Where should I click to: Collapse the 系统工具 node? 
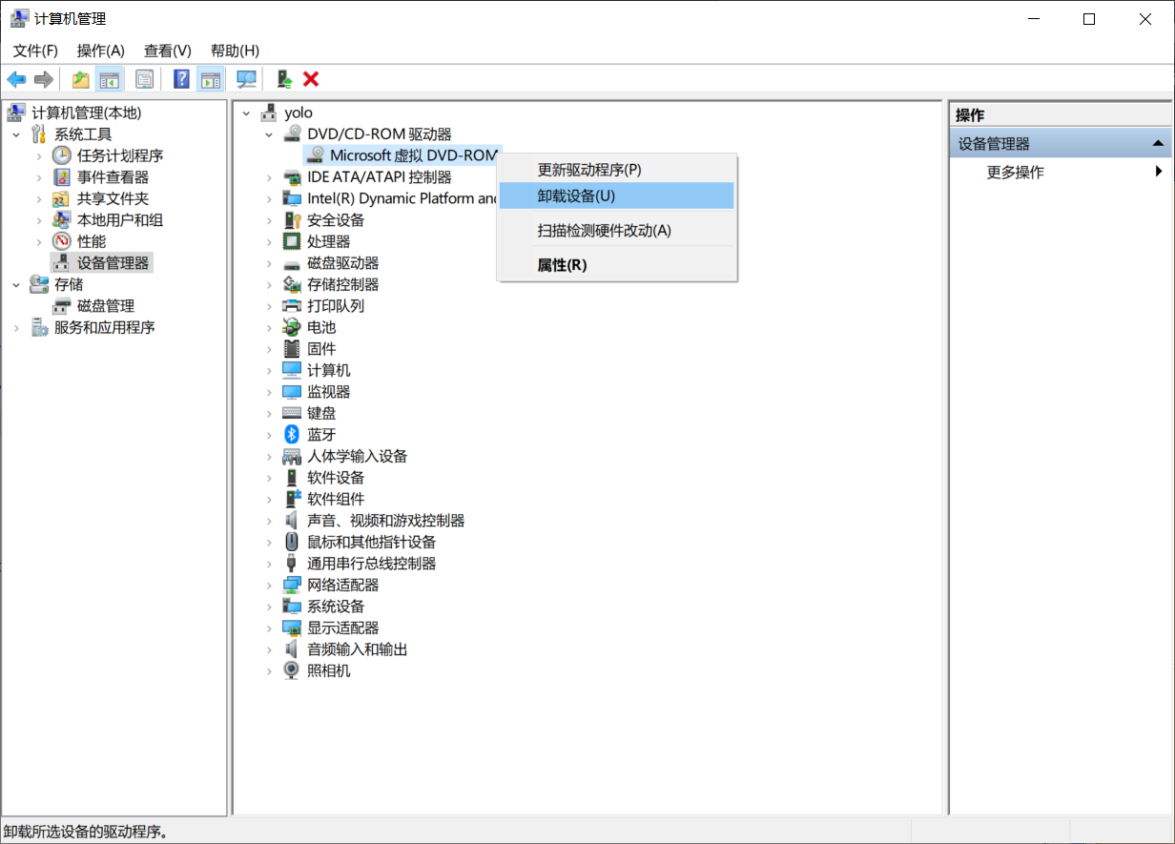coord(16,134)
